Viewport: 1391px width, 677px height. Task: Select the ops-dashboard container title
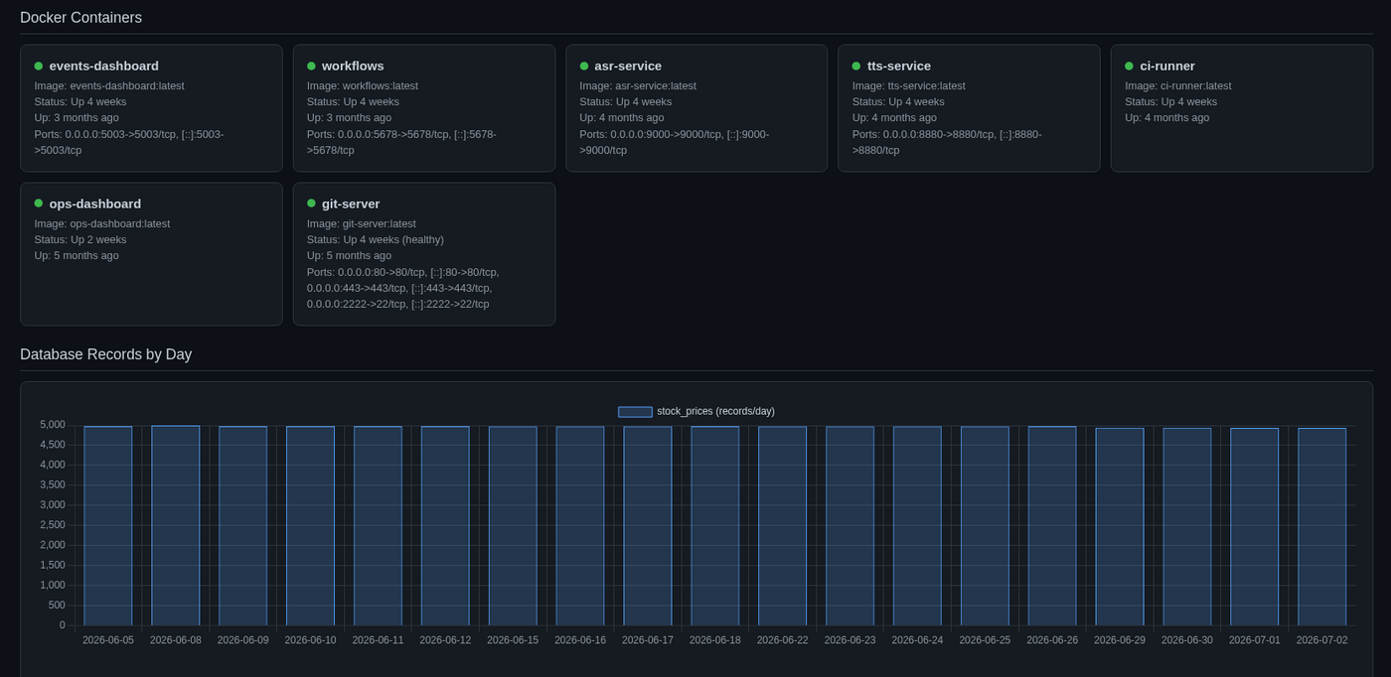click(x=95, y=203)
